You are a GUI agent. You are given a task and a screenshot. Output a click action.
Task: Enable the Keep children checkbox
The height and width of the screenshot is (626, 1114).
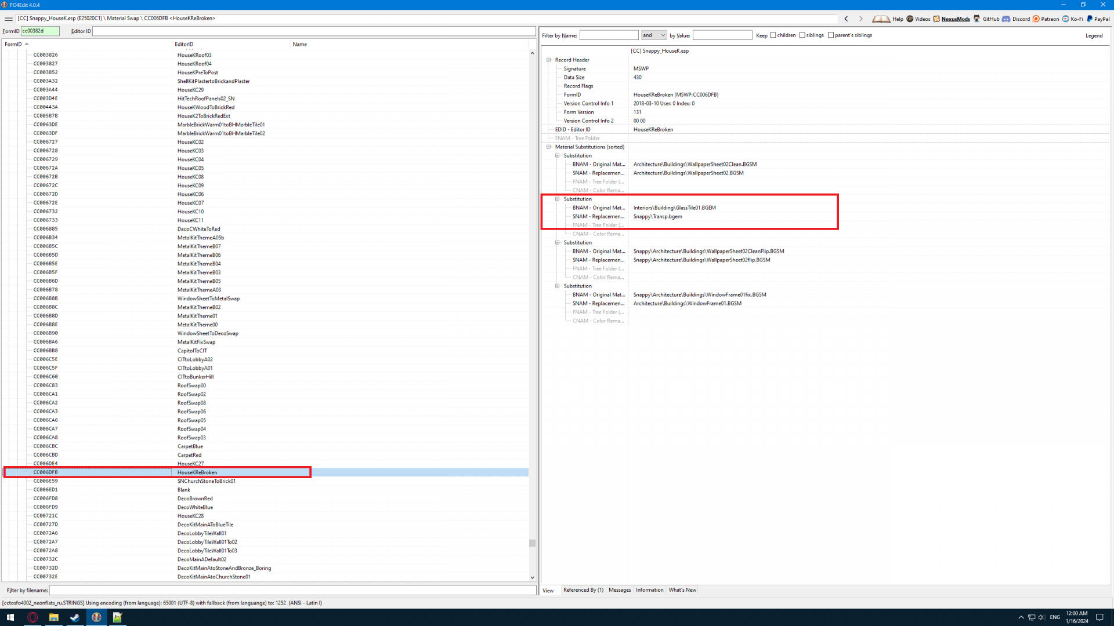point(773,35)
